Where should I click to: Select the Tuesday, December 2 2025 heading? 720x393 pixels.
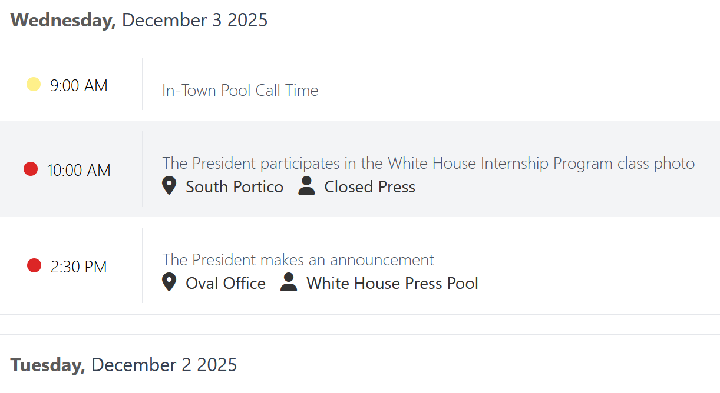point(124,365)
